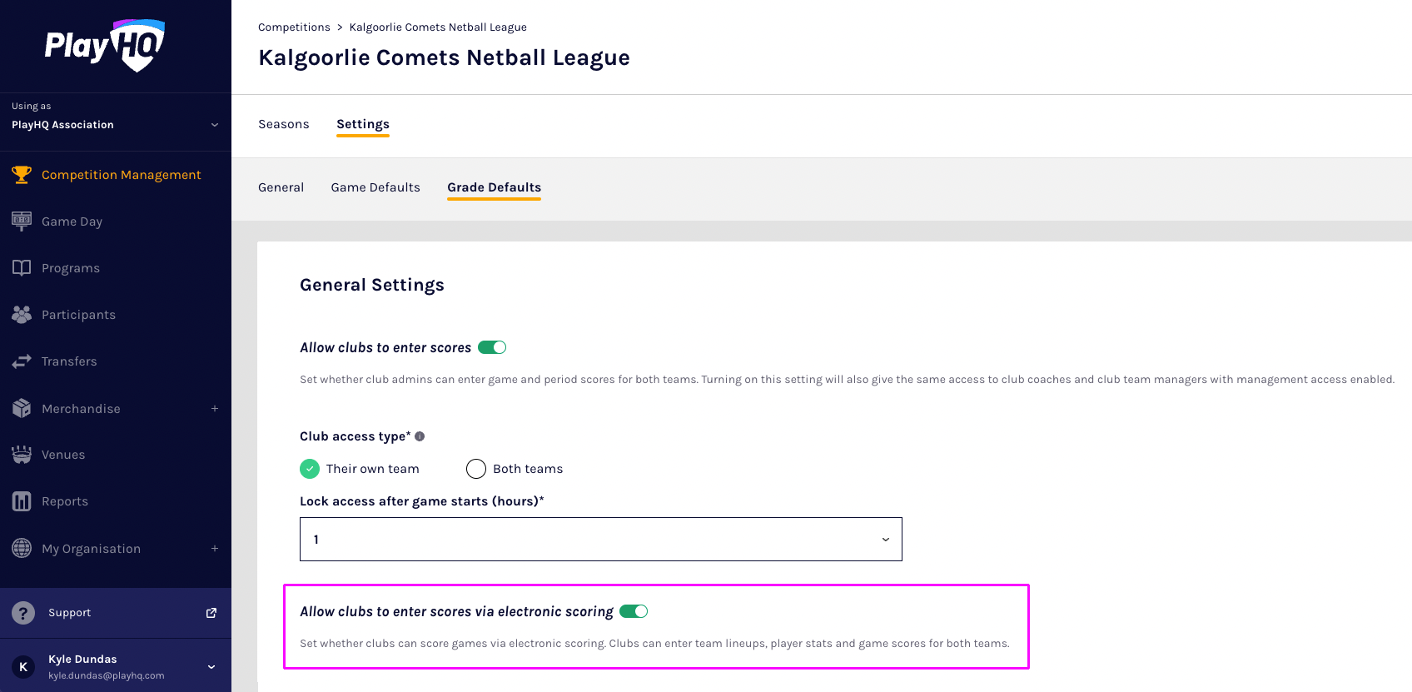Open Lock access hours dropdown
The image size is (1412, 692).
600,540
